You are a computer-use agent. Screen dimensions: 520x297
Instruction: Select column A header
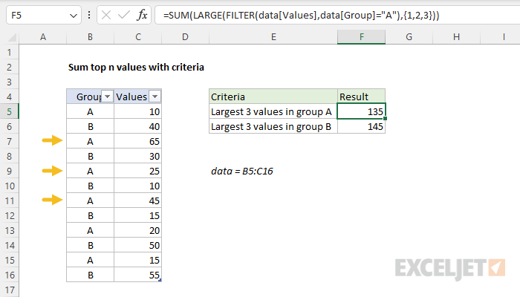(x=43, y=37)
